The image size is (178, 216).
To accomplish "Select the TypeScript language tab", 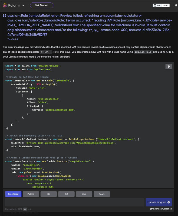I will [13, 194].
